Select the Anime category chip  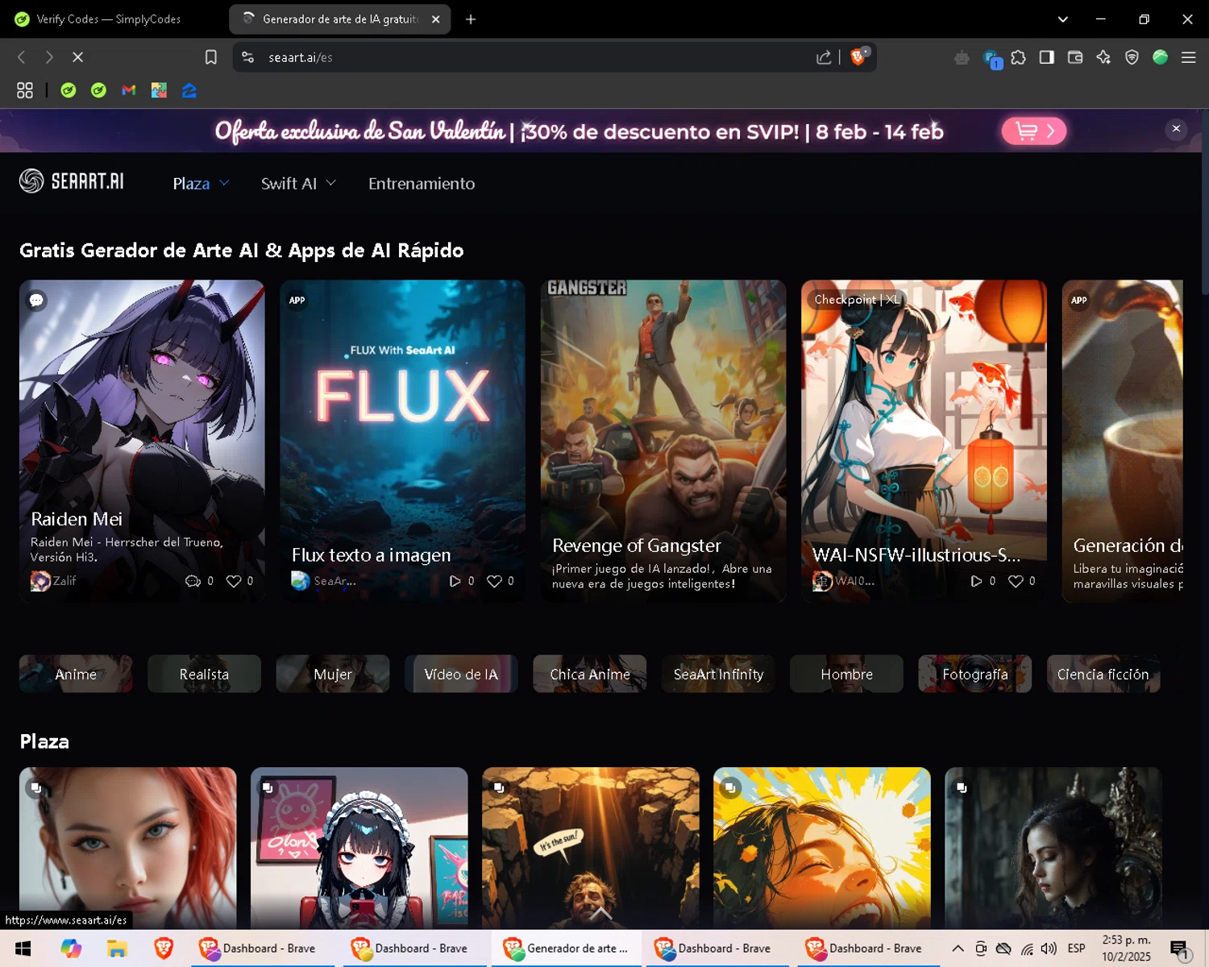point(76,674)
